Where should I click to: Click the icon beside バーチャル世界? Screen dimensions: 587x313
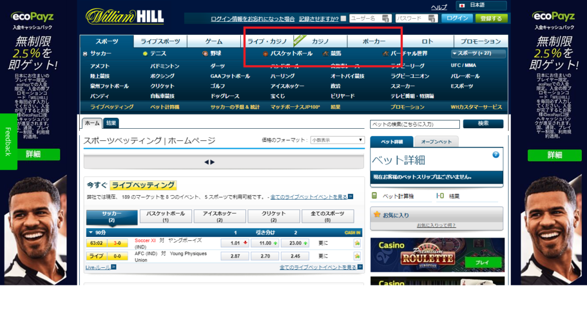tap(385, 54)
